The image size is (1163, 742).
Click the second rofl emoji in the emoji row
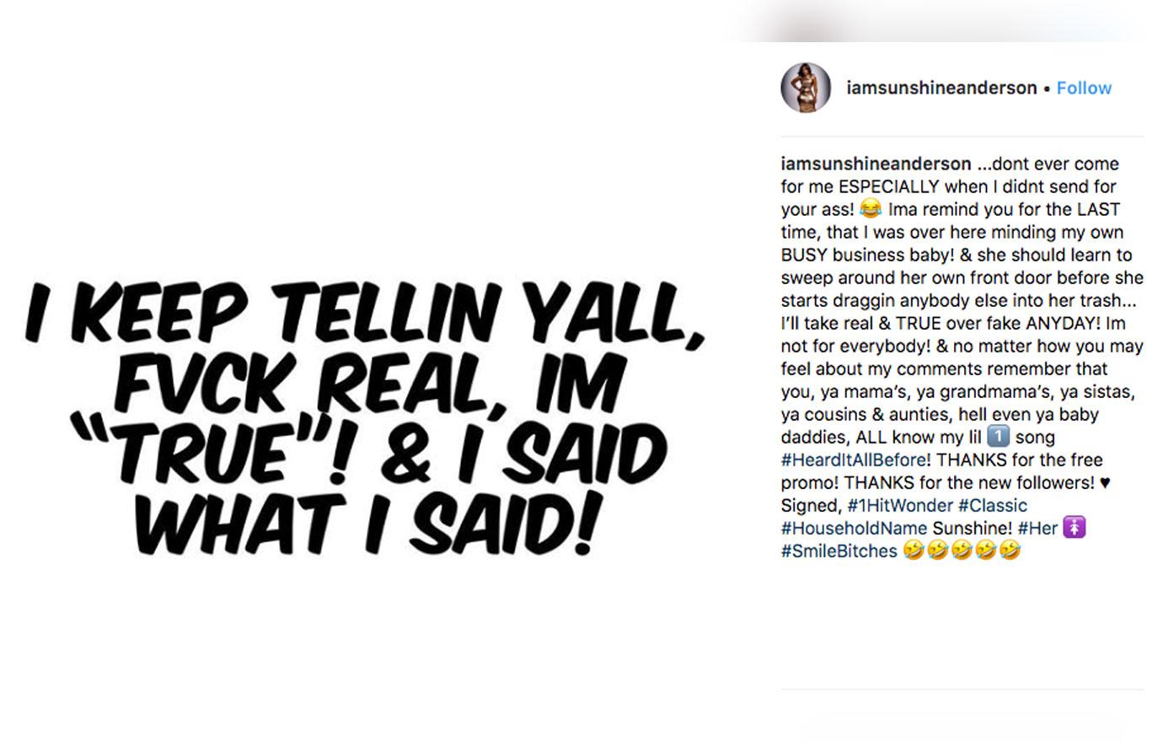pyautogui.click(x=940, y=551)
